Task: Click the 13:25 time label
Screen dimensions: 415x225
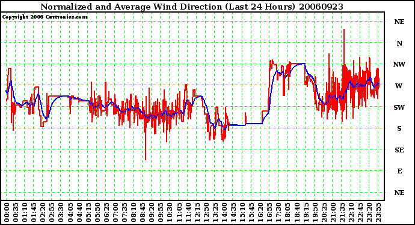Action: click(215, 212)
